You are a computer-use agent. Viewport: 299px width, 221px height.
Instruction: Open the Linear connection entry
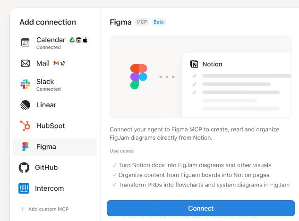pyautogui.click(x=46, y=105)
